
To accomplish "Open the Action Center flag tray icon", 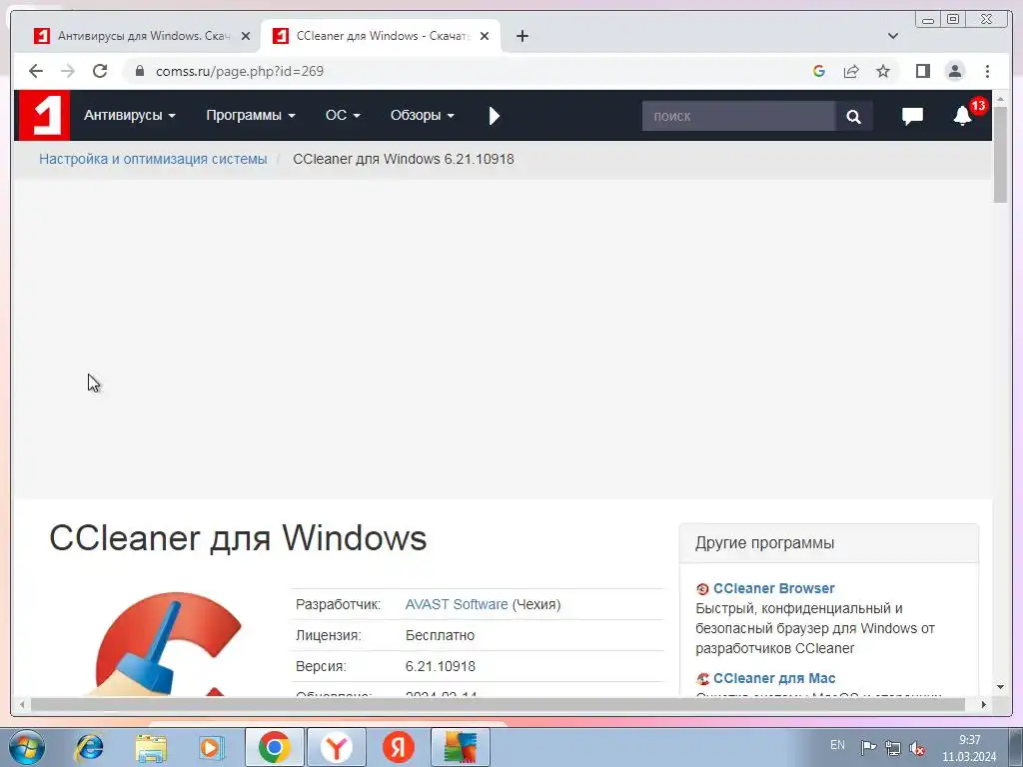I will tap(868, 747).
